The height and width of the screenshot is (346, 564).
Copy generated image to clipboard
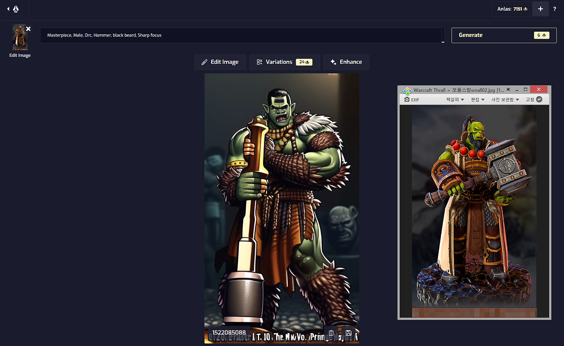coord(331,333)
